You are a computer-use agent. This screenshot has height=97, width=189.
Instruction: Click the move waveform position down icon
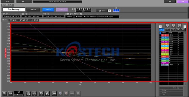pyautogui.click(x=47, y=94)
